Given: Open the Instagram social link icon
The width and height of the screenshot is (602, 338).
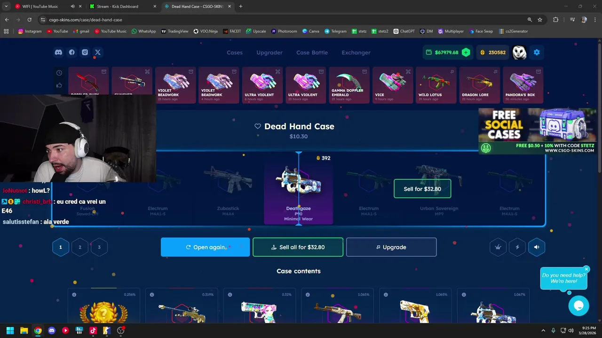Looking at the screenshot, I should point(85,53).
